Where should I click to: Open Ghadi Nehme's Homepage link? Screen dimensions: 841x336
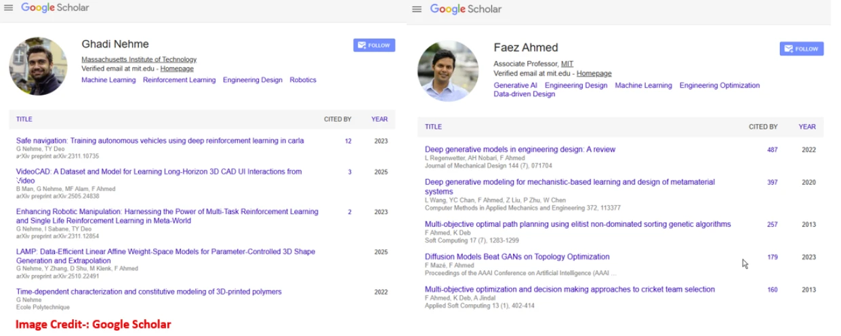pos(177,68)
